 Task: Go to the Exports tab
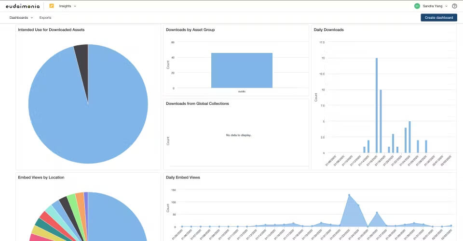pos(45,18)
